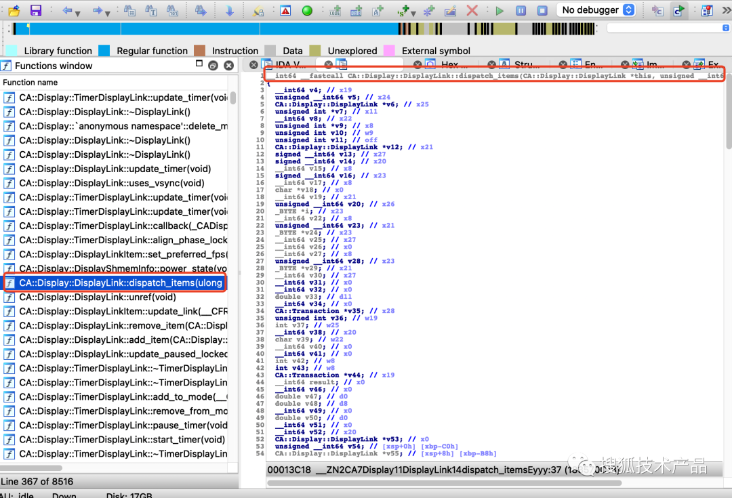This screenshot has height=498, width=732.
Task: Click the Regular function color swatch
Action: click(x=104, y=50)
